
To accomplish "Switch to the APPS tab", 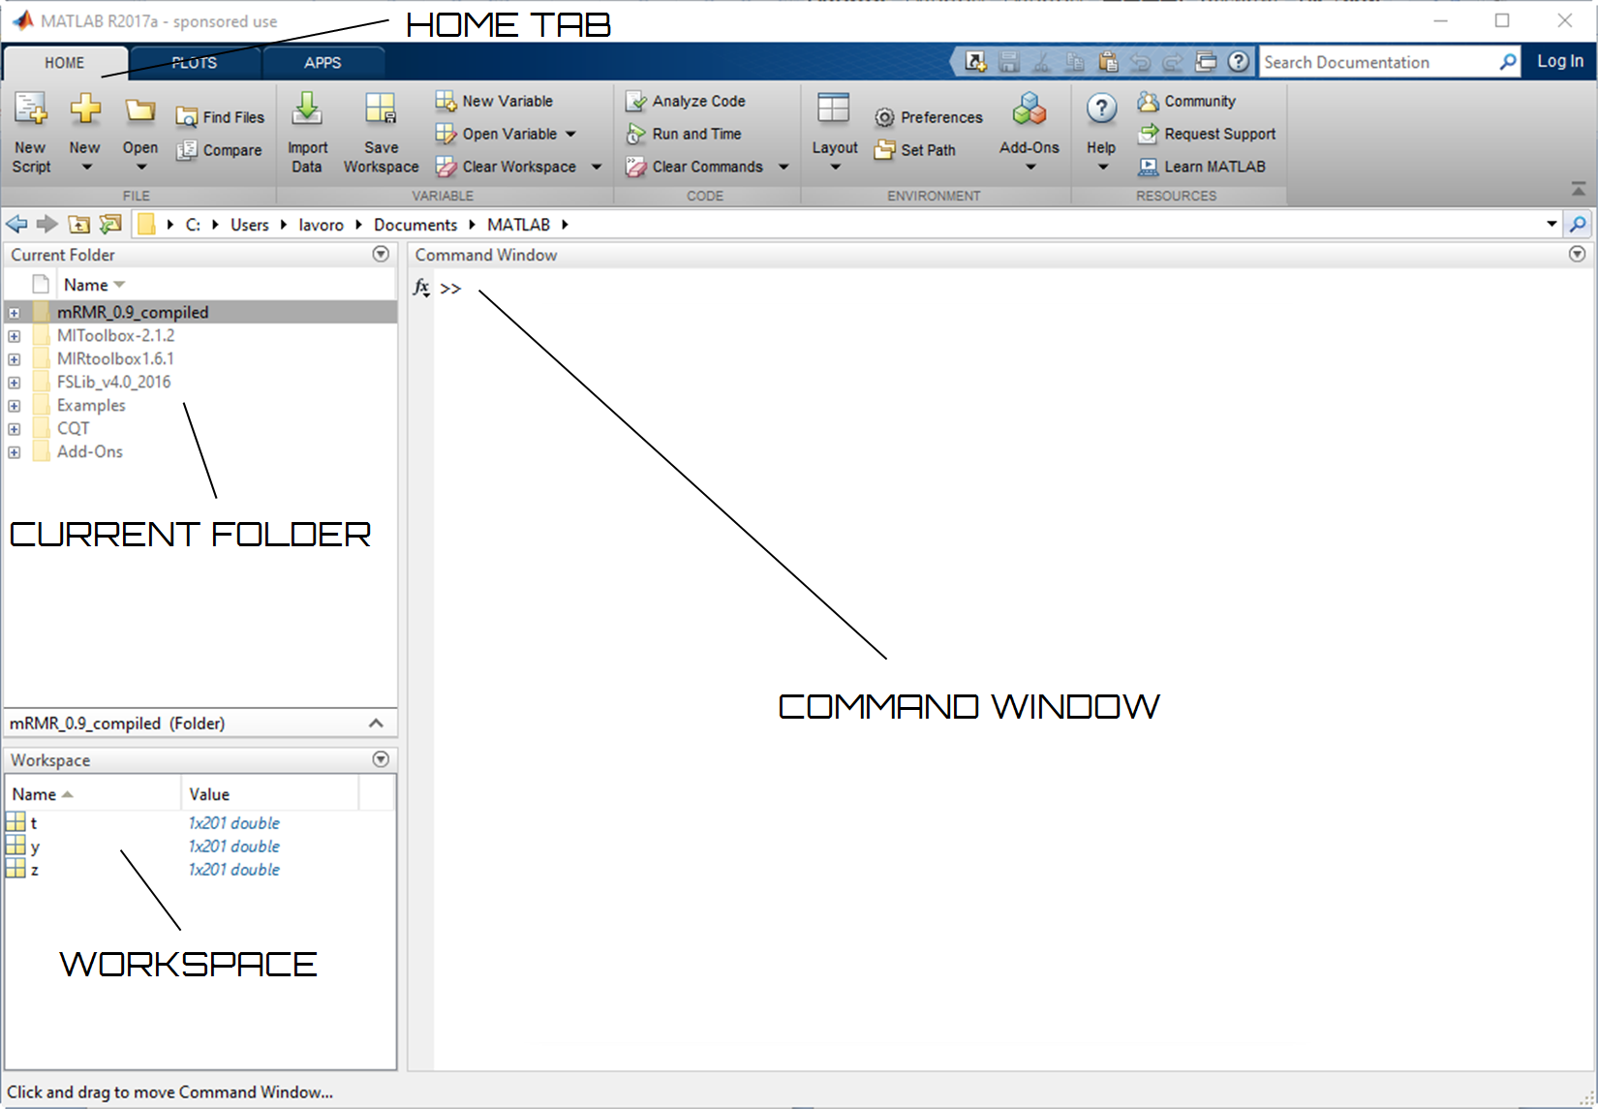I will (323, 63).
